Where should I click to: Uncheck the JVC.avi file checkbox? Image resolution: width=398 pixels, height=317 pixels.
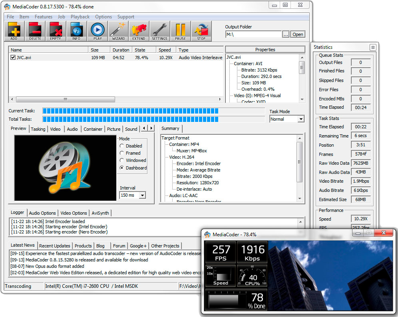tap(13, 58)
